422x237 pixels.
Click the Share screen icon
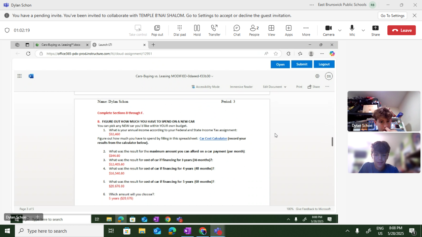(x=376, y=30)
